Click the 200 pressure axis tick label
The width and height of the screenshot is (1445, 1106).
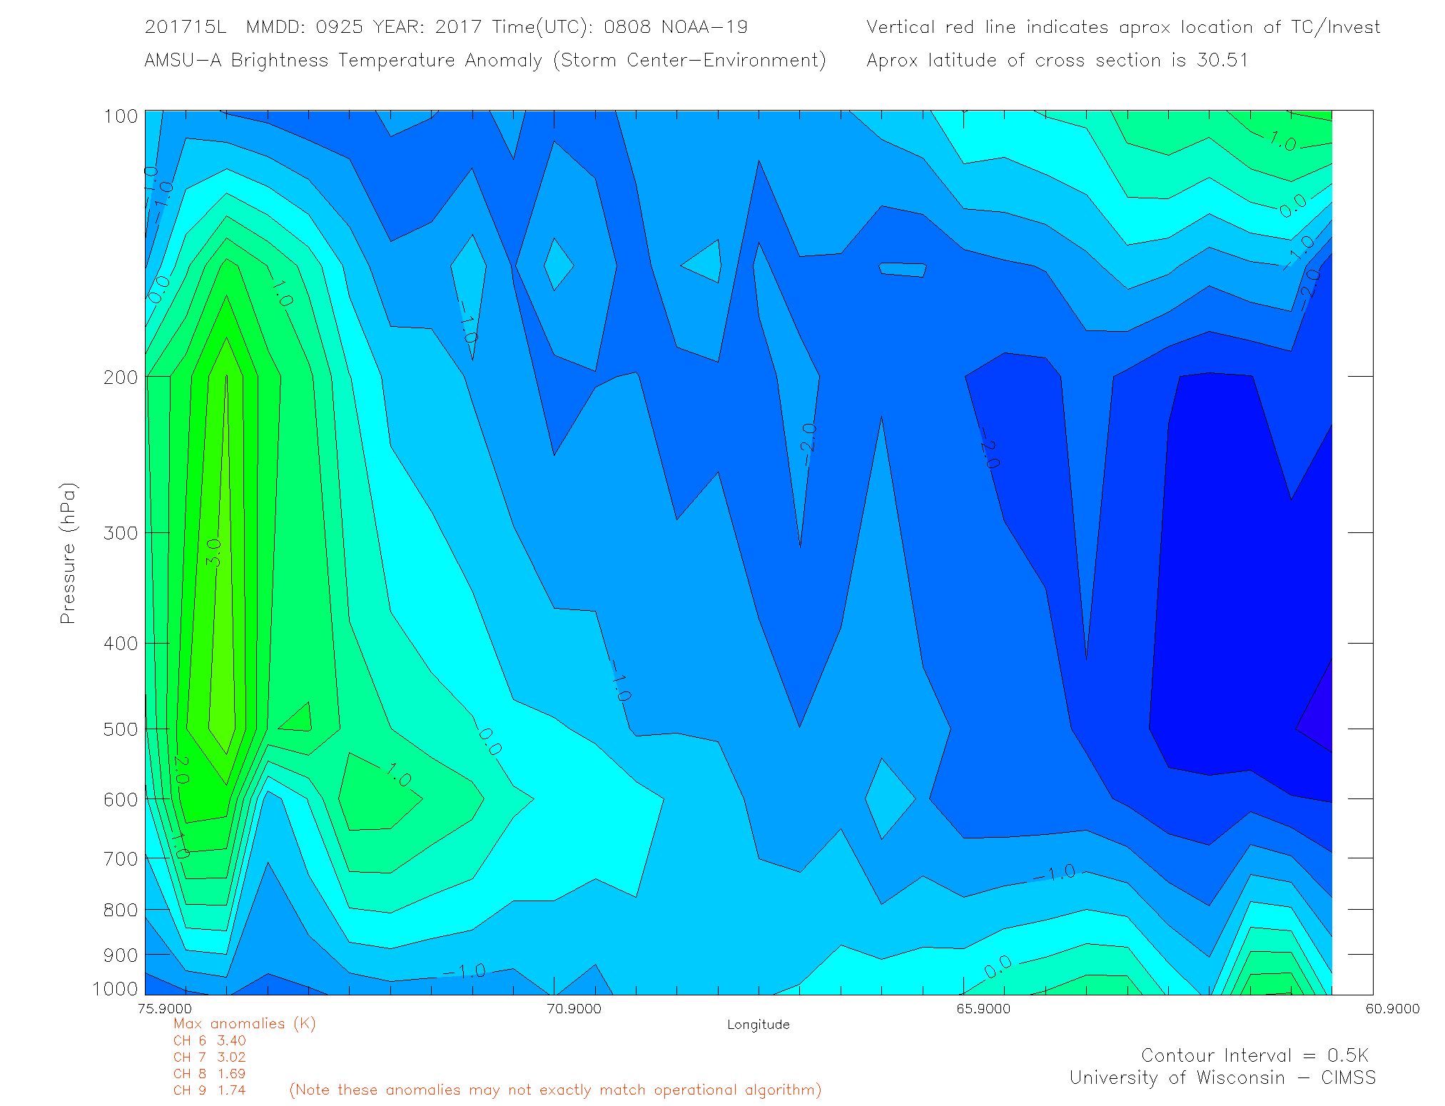(x=121, y=377)
